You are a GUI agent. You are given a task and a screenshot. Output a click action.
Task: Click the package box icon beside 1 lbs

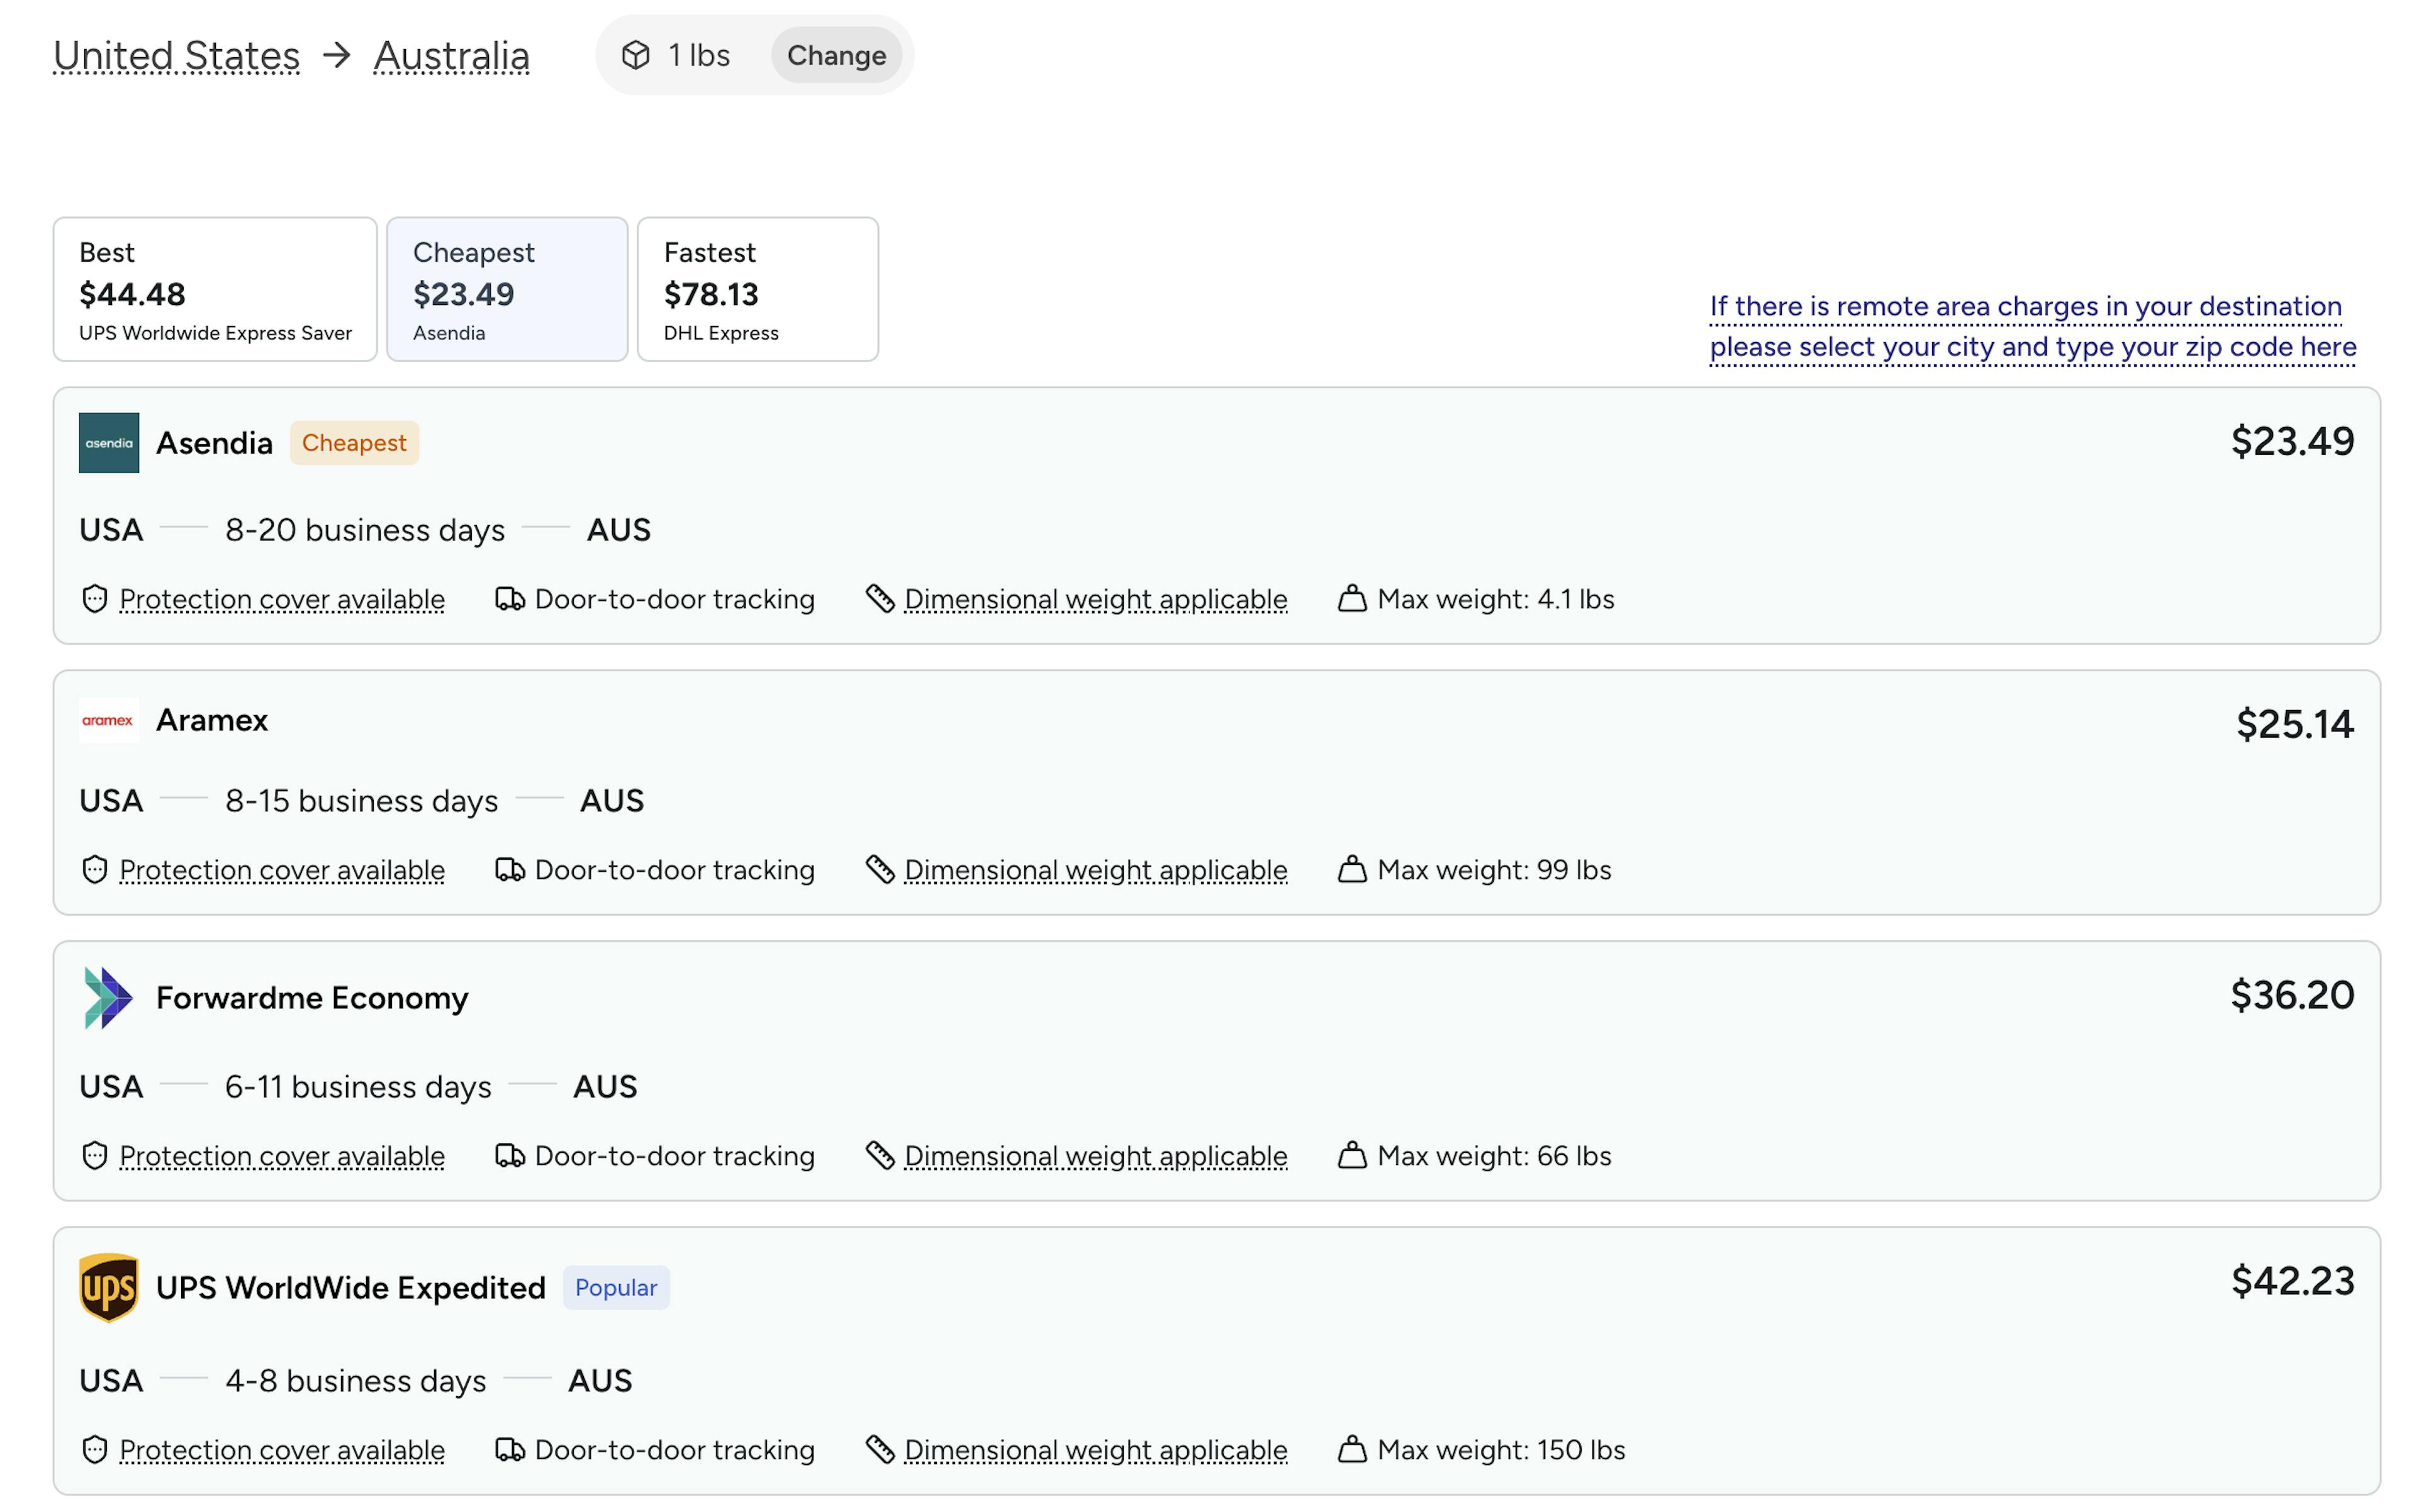pos(636,55)
